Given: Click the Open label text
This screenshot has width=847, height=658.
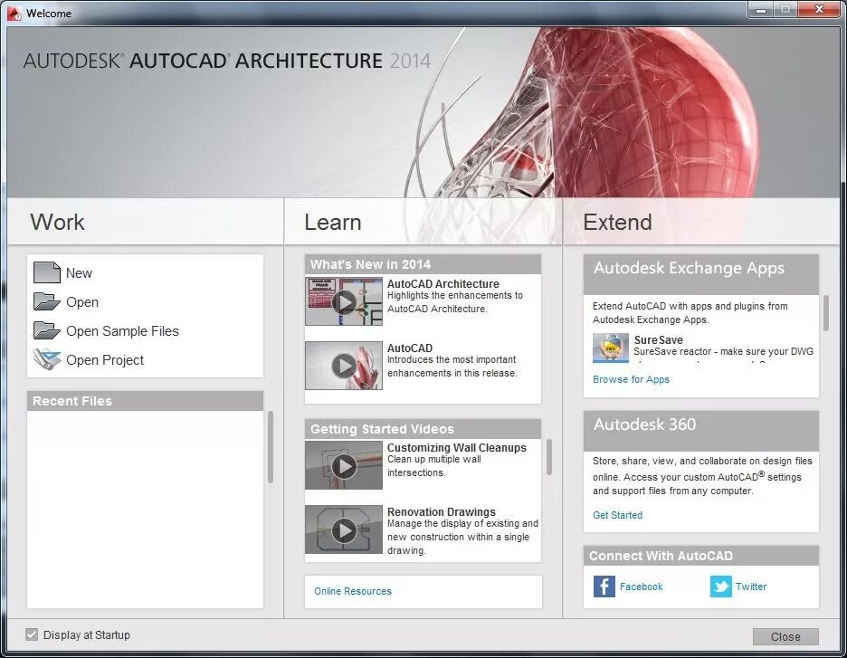Looking at the screenshot, I should coord(82,302).
